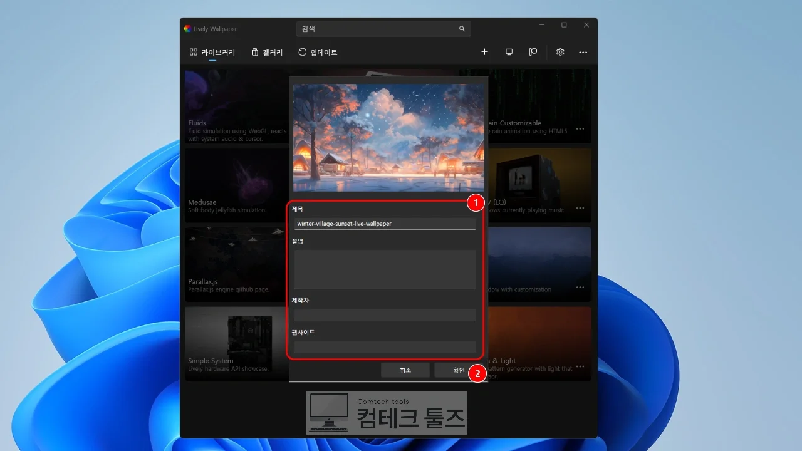Open settings via the gear icon
Viewport: 802px width, 451px height.
pos(560,52)
